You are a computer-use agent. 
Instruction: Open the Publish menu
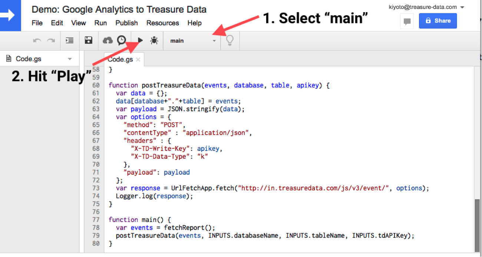click(x=126, y=23)
